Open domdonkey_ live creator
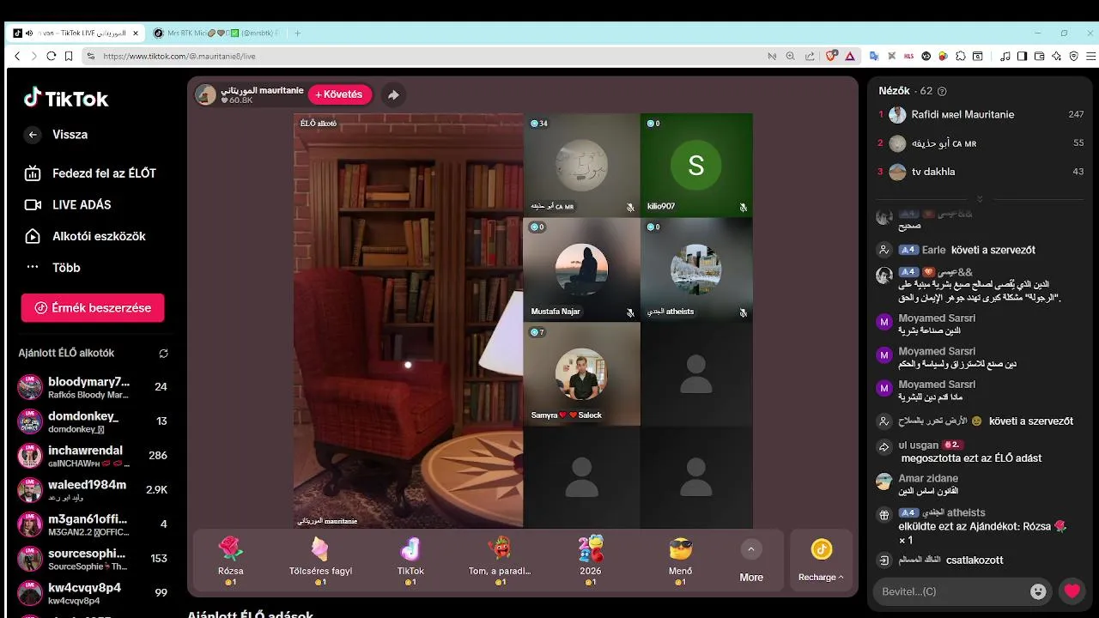 (93, 421)
